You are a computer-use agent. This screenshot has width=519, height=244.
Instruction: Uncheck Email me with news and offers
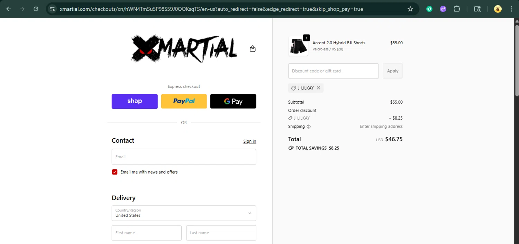pyautogui.click(x=115, y=172)
